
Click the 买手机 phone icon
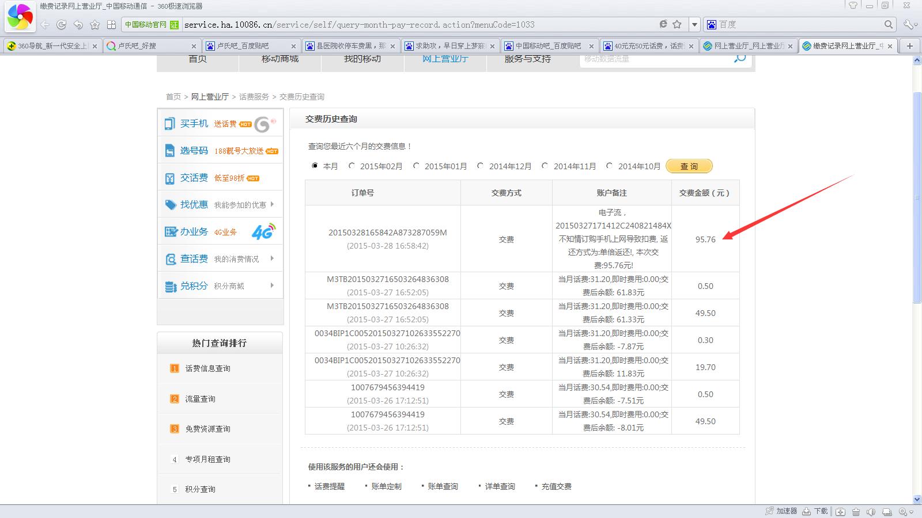pyautogui.click(x=169, y=124)
